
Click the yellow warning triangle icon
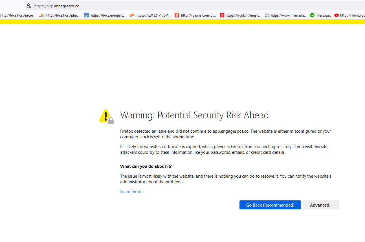pos(106,116)
